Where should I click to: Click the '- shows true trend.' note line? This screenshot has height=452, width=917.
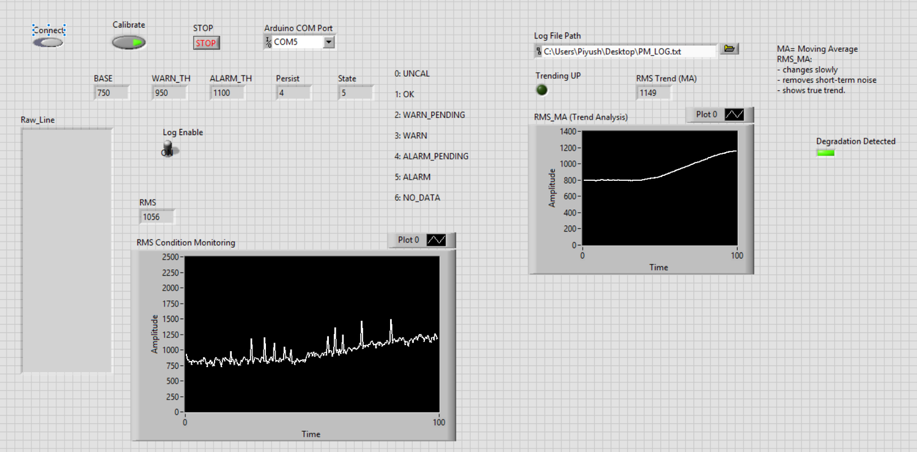(811, 90)
